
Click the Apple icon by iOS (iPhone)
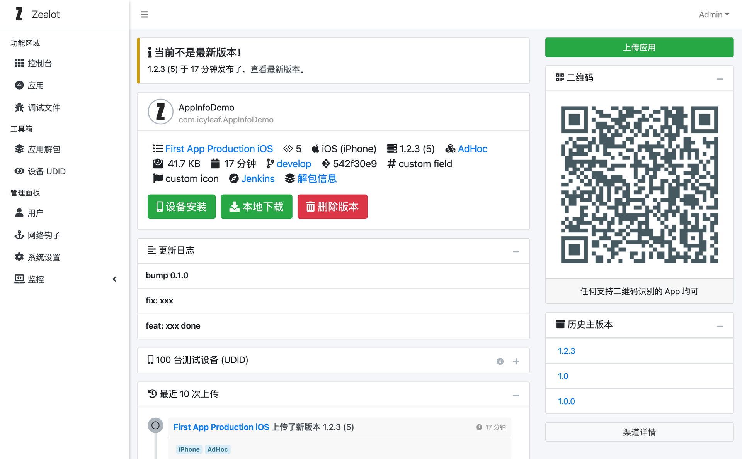pos(315,149)
